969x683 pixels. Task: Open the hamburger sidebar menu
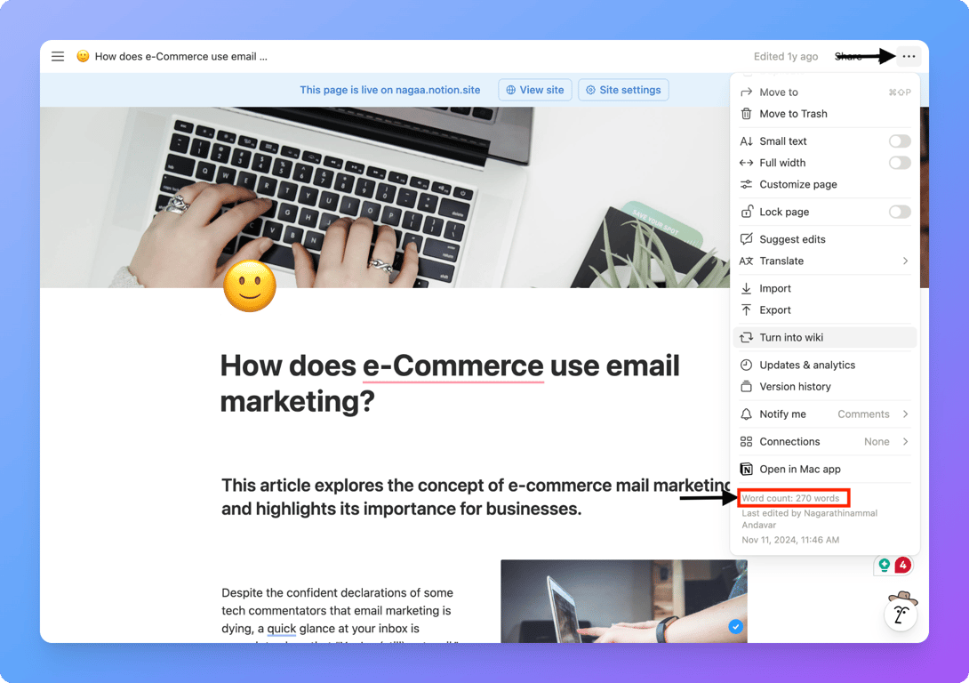tap(58, 56)
